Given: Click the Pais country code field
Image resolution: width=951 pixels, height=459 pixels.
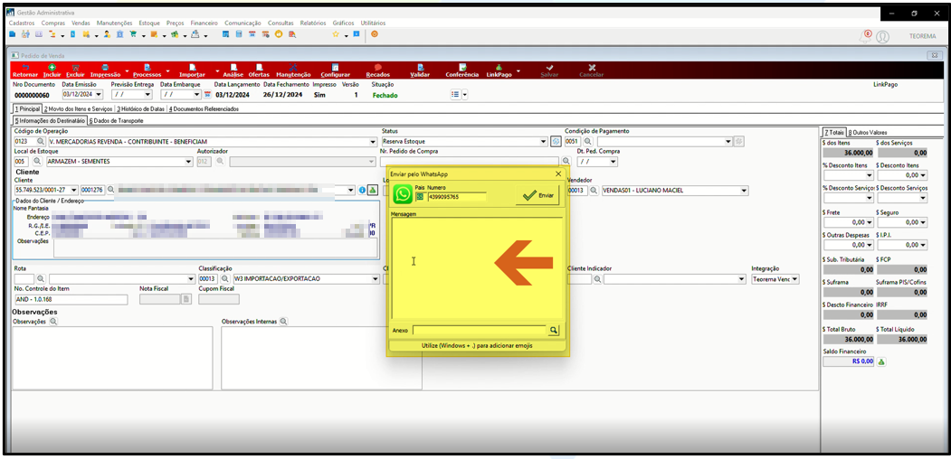Looking at the screenshot, I should [x=421, y=197].
